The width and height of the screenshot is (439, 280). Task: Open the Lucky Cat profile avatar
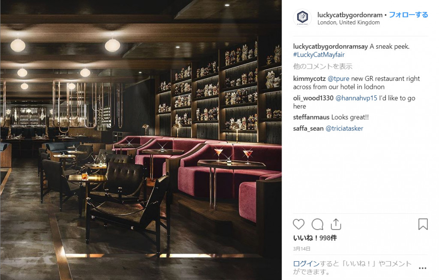[302, 17]
